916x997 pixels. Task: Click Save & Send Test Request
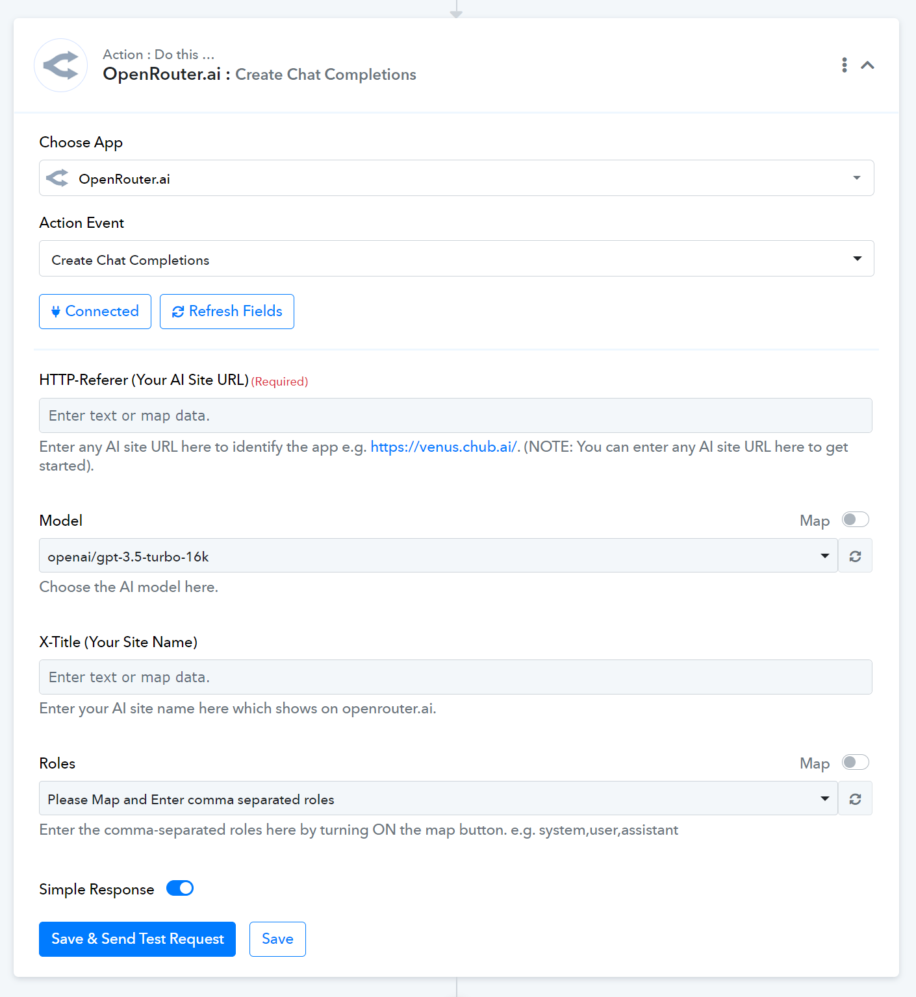(137, 939)
